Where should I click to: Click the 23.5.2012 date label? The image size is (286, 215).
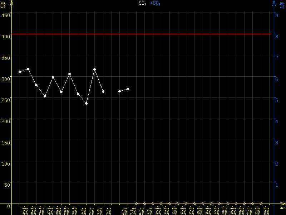tap(266, 210)
